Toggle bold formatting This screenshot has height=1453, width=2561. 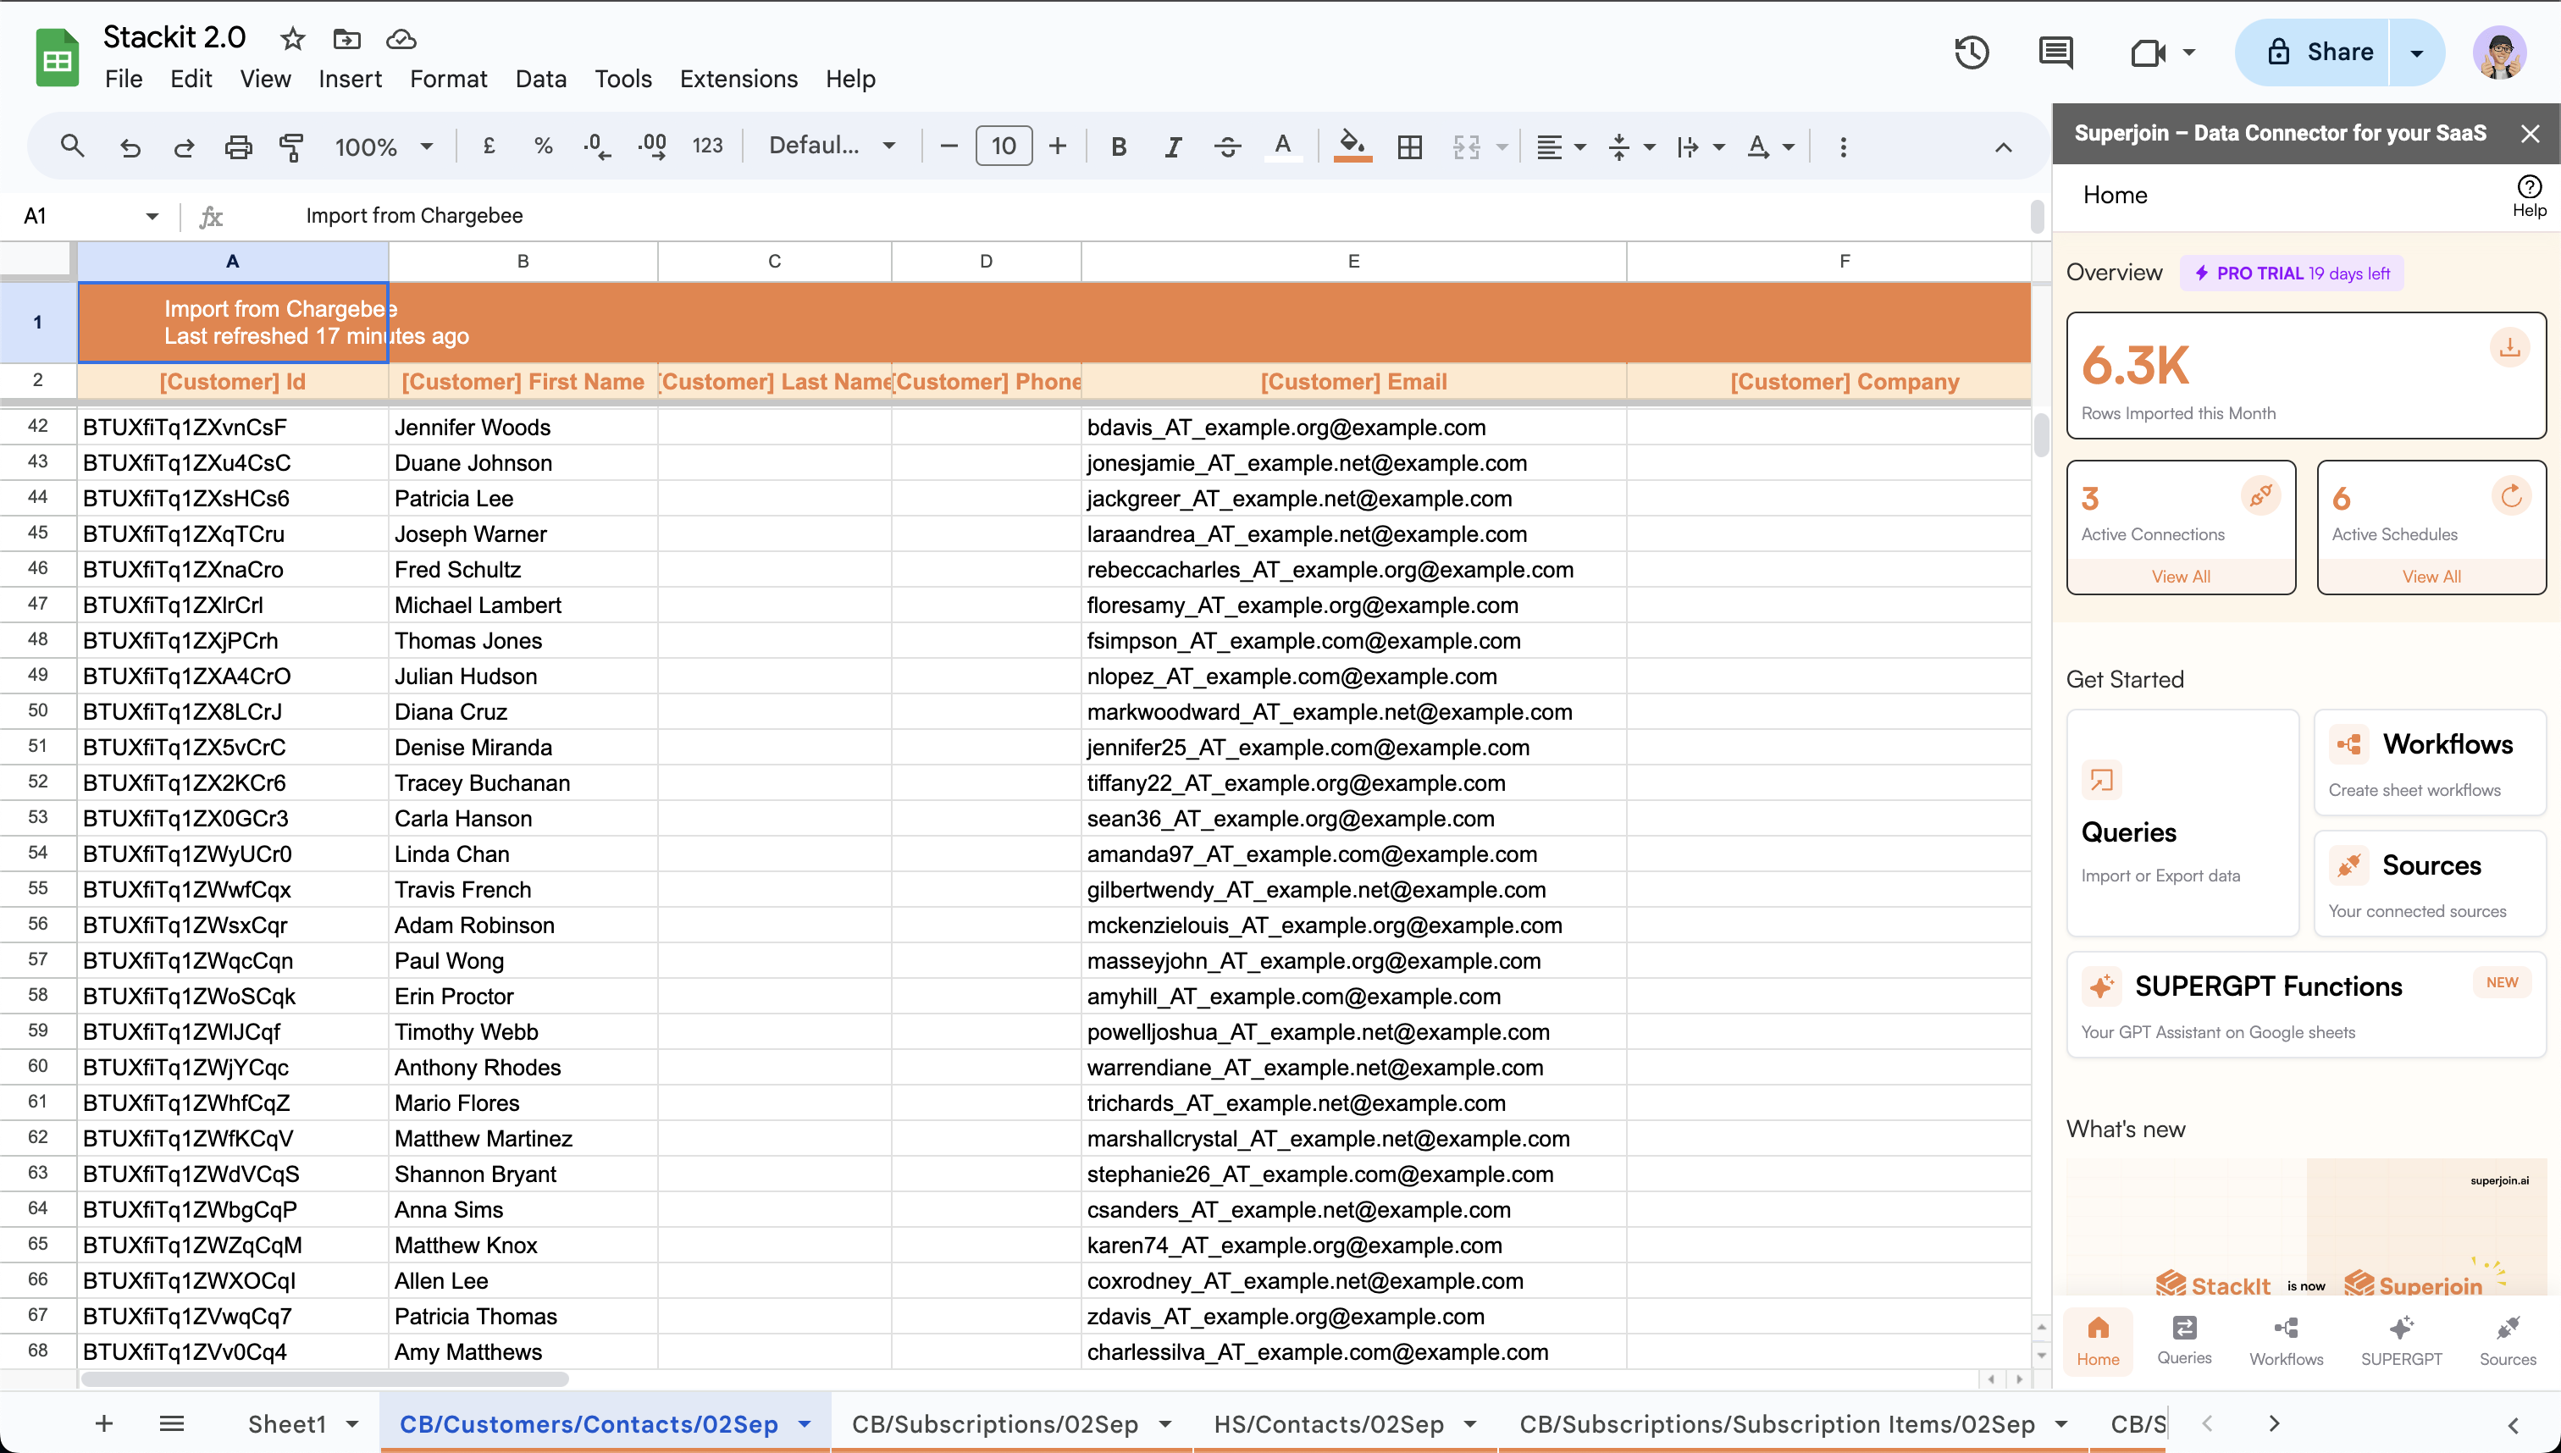click(1119, 146)
